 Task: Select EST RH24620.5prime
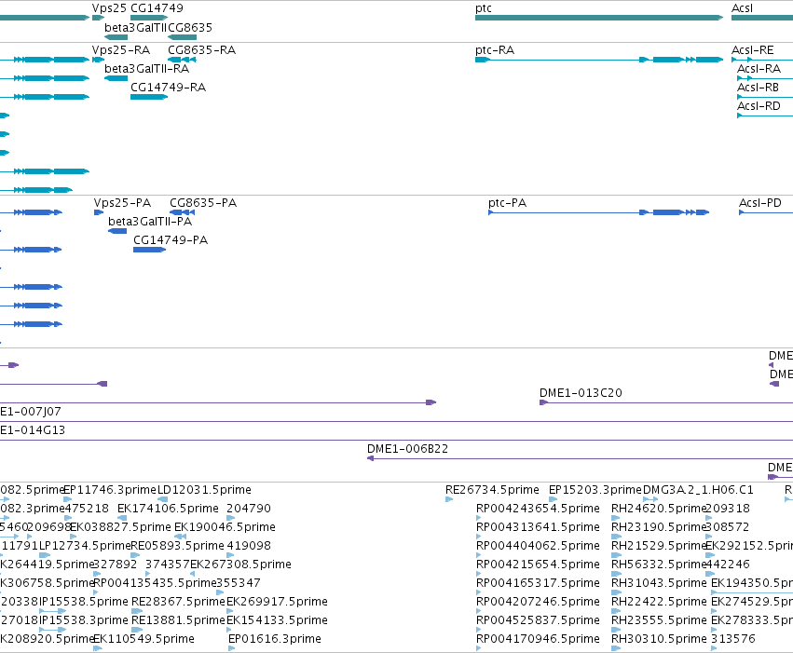659,509
